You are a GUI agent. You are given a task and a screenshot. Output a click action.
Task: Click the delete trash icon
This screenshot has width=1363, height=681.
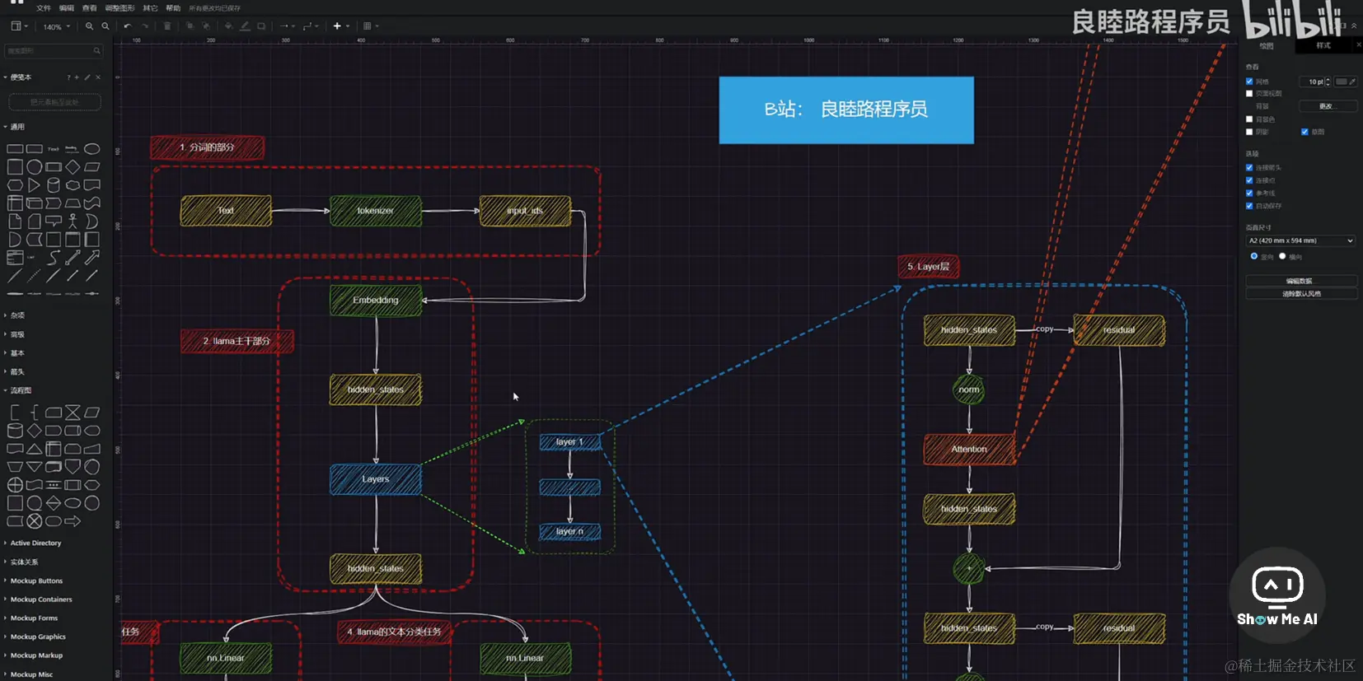(x=167, y=26)
